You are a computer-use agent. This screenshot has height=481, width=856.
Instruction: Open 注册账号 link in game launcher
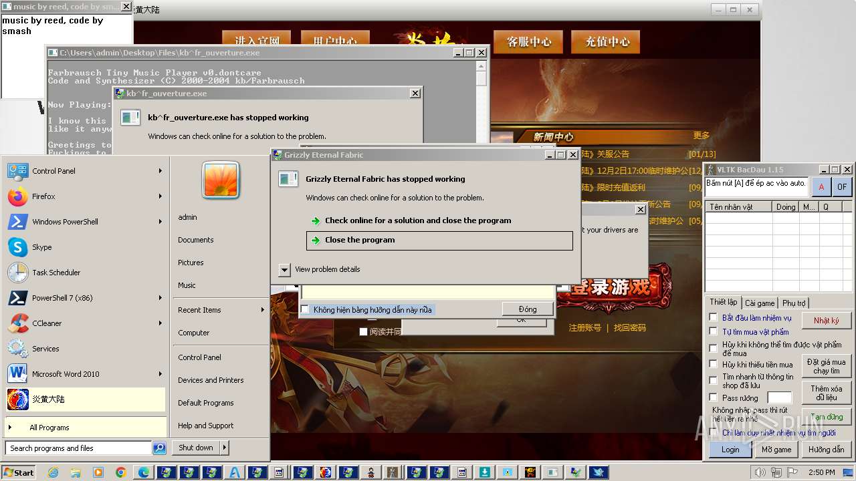pyautogui.click(x=585, y=328)
